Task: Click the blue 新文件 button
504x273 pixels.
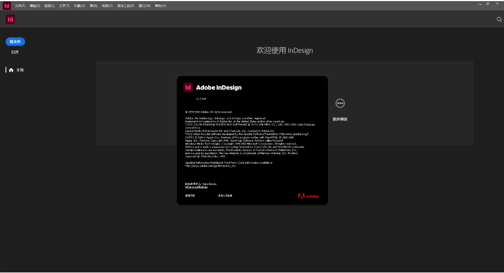Action: pyautogui.click(x=15, y=42)
